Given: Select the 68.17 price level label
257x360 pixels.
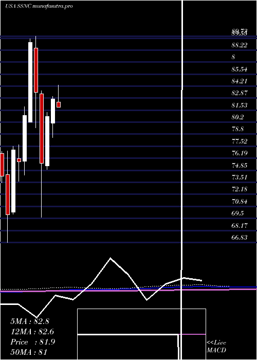Looking at the screenshot, I should [x=240, y=226].
